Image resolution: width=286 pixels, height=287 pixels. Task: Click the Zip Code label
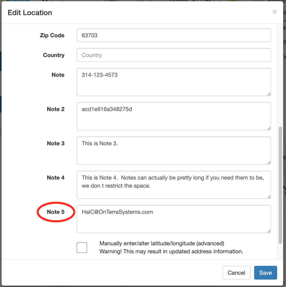(x=52, y=35)
